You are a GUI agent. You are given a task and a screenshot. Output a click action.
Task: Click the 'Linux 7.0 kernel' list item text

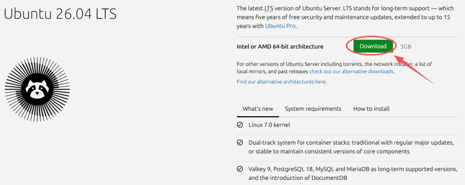269,125
